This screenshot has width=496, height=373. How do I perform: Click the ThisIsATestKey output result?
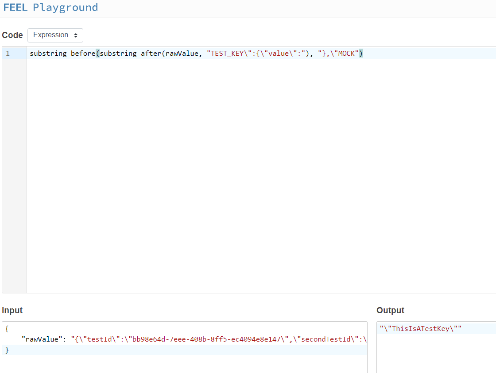point(420,329)
